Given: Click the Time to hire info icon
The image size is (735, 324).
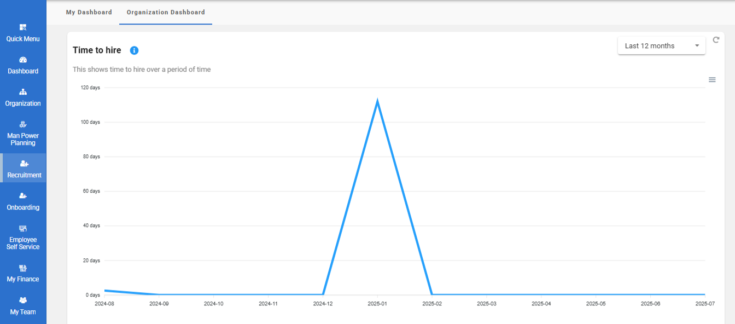Looking at the screenshot, I should point(134,50).
